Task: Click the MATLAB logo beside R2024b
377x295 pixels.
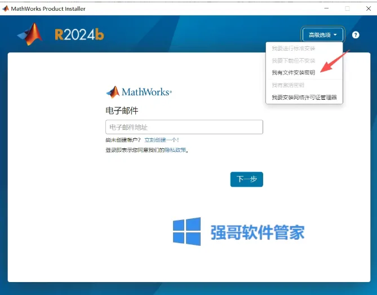Action: (30, 34)
